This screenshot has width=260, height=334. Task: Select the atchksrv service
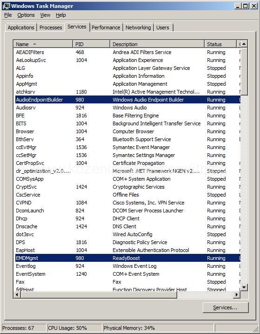pyautogui.click(x=127, y=92)
